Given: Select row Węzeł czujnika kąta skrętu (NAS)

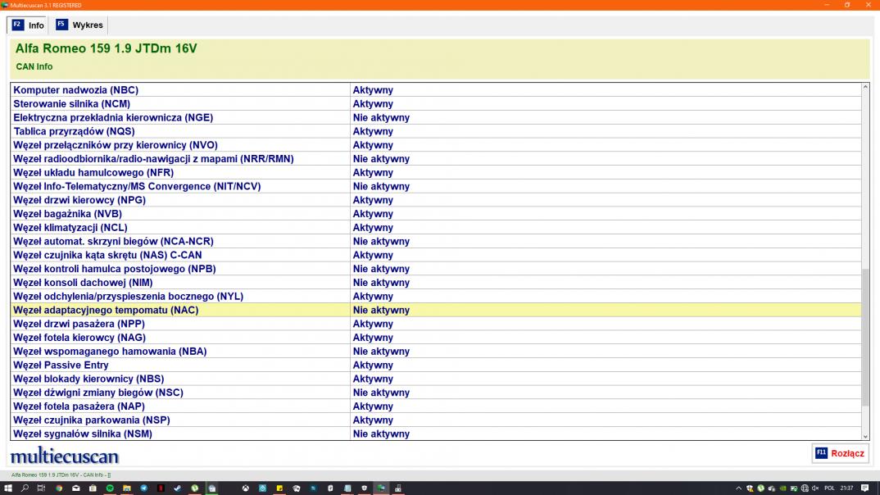Looking at the screenshot, I should pos(436,255).
